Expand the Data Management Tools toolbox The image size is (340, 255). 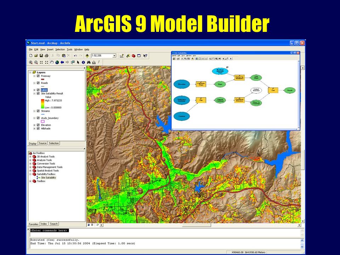(x=30, y=167)
